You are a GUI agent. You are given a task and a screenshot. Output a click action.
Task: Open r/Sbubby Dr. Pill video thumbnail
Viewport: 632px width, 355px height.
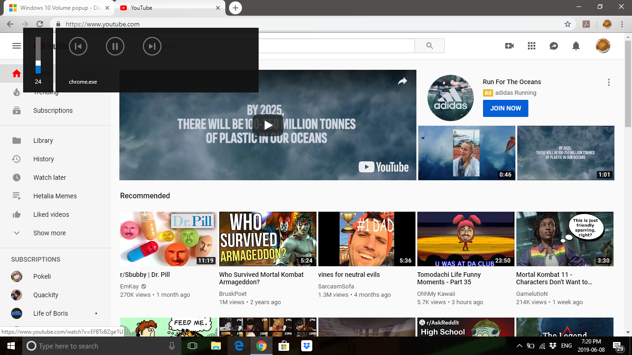(168, 239)
